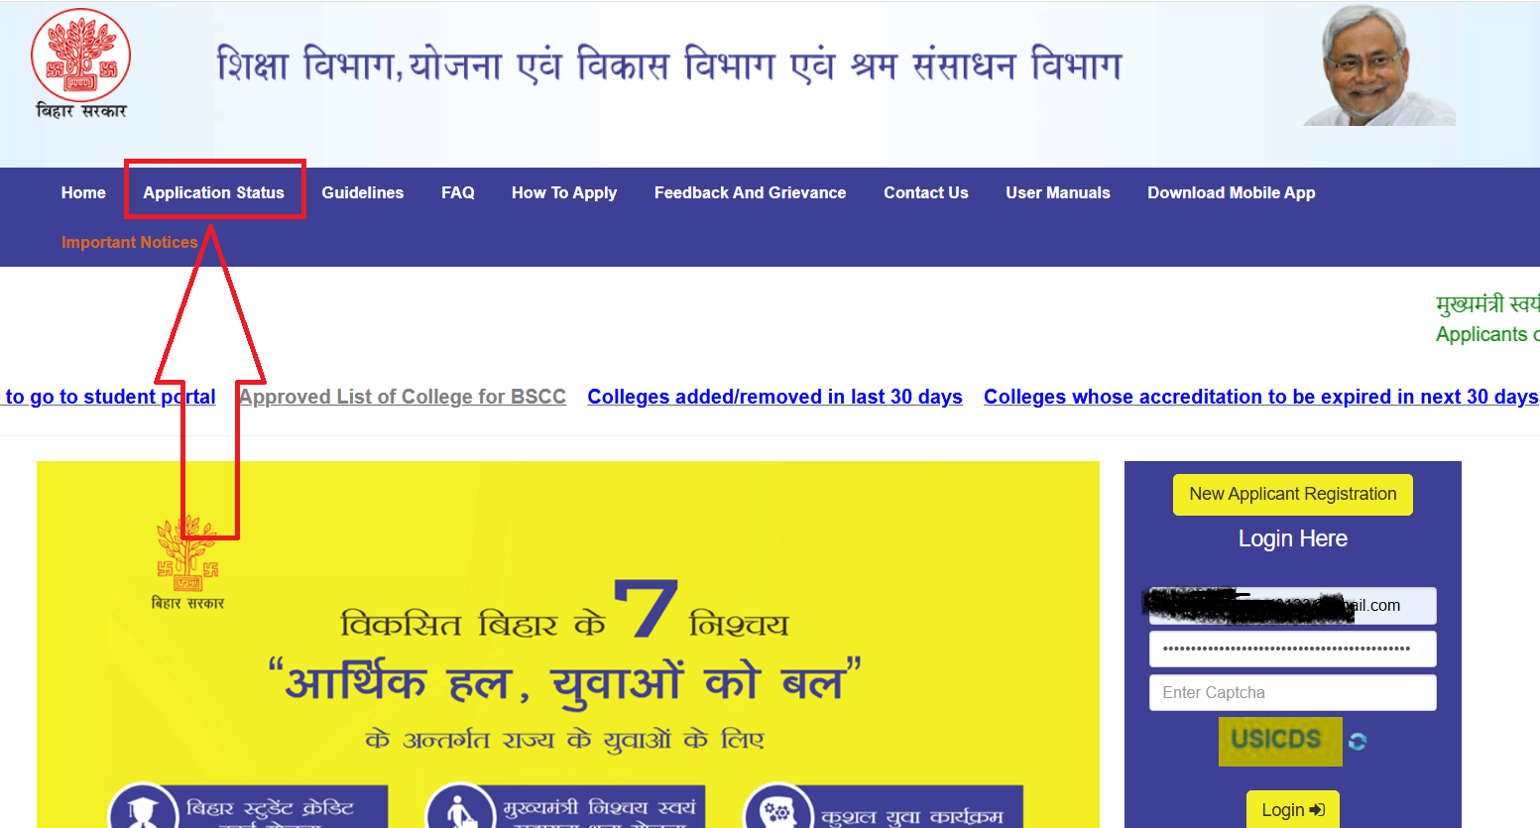Click the Enter Captcha field
The height and width of the screenshot is (828, 1540).
click(x=1293, y=692)
